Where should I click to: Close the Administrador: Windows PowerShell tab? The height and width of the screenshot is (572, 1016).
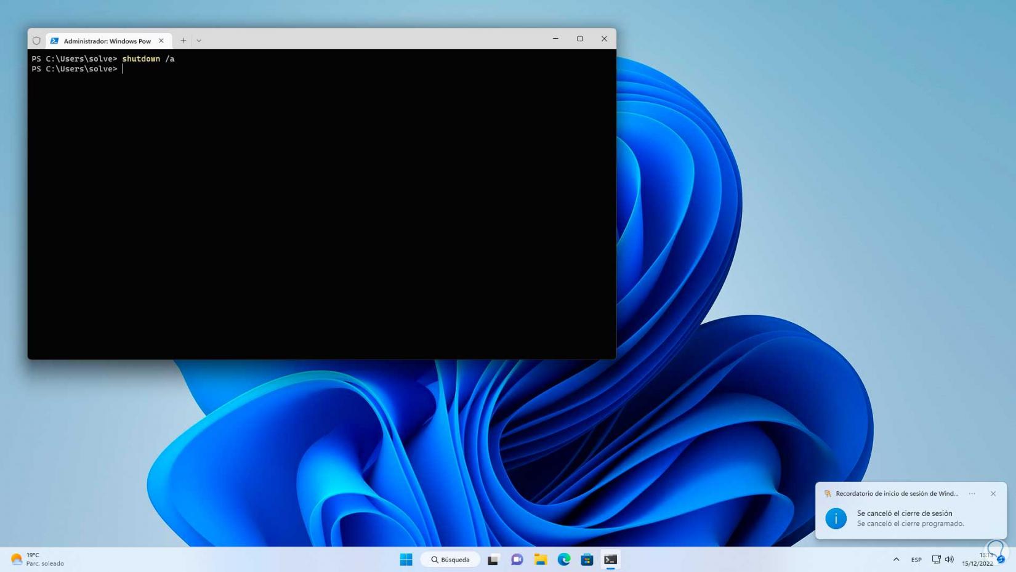pos(161,41)
